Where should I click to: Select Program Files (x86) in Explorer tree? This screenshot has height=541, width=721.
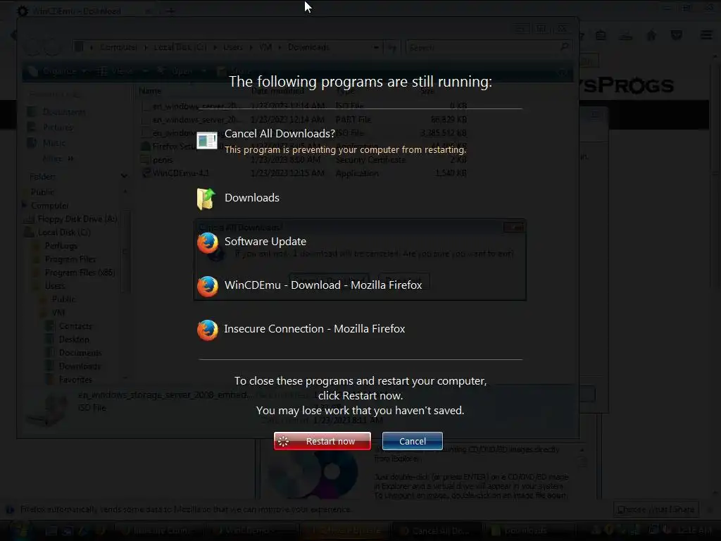tap(80, 273)
